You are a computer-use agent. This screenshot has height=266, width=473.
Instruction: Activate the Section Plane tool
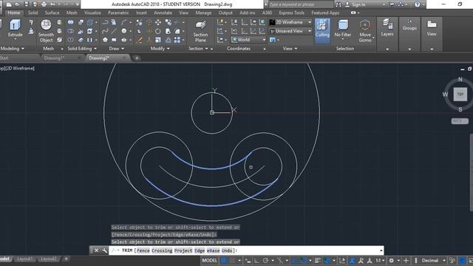[x=200, y=31]
